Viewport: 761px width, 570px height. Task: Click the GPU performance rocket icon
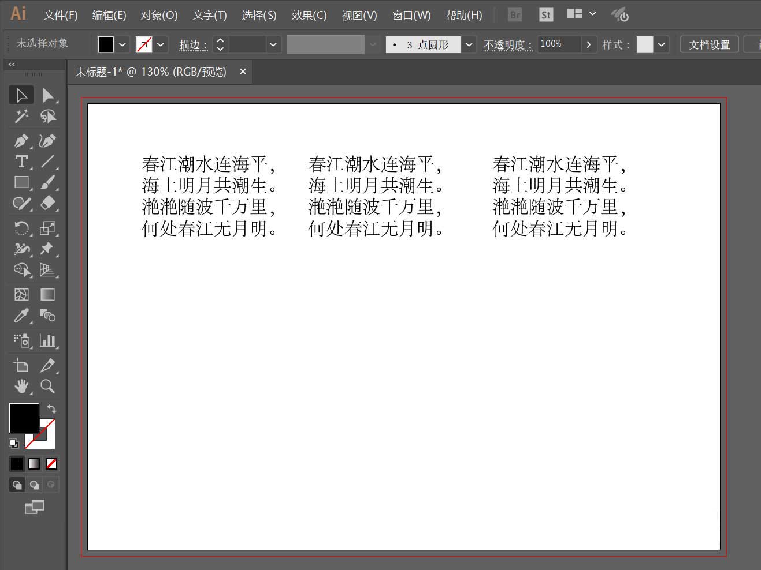[x=620, y=14]
